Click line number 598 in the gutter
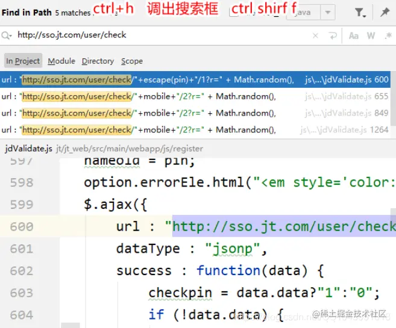This screenshot has height=328, width=396. click(22, 182)
